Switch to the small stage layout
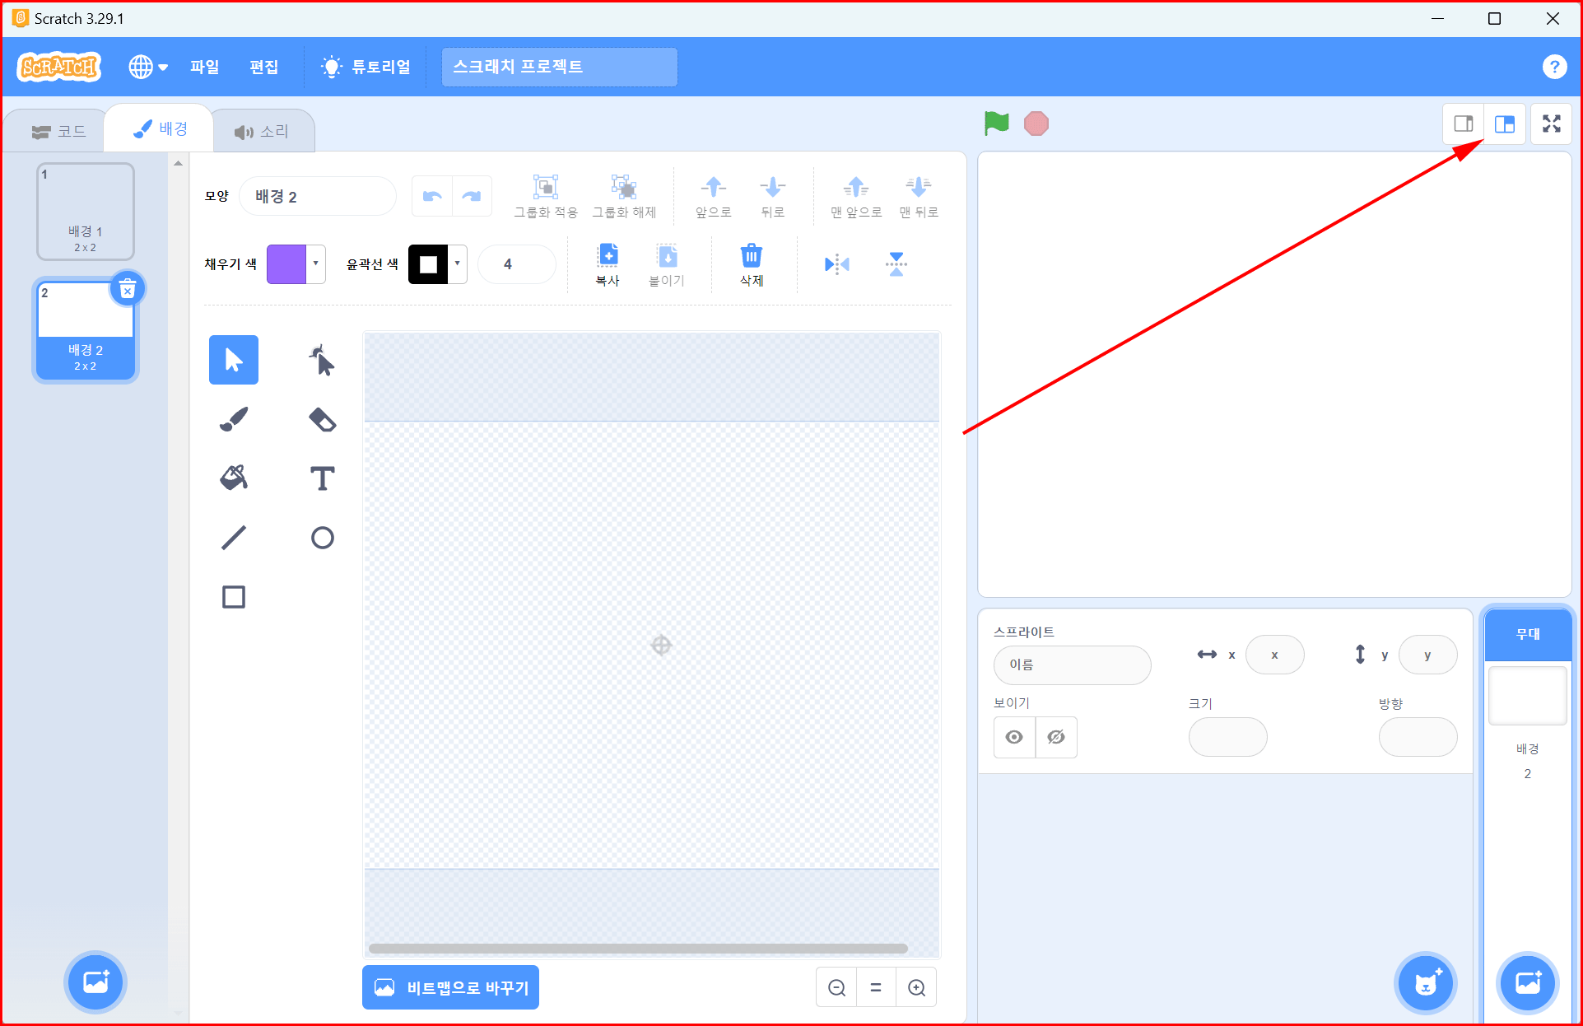 1463,124
